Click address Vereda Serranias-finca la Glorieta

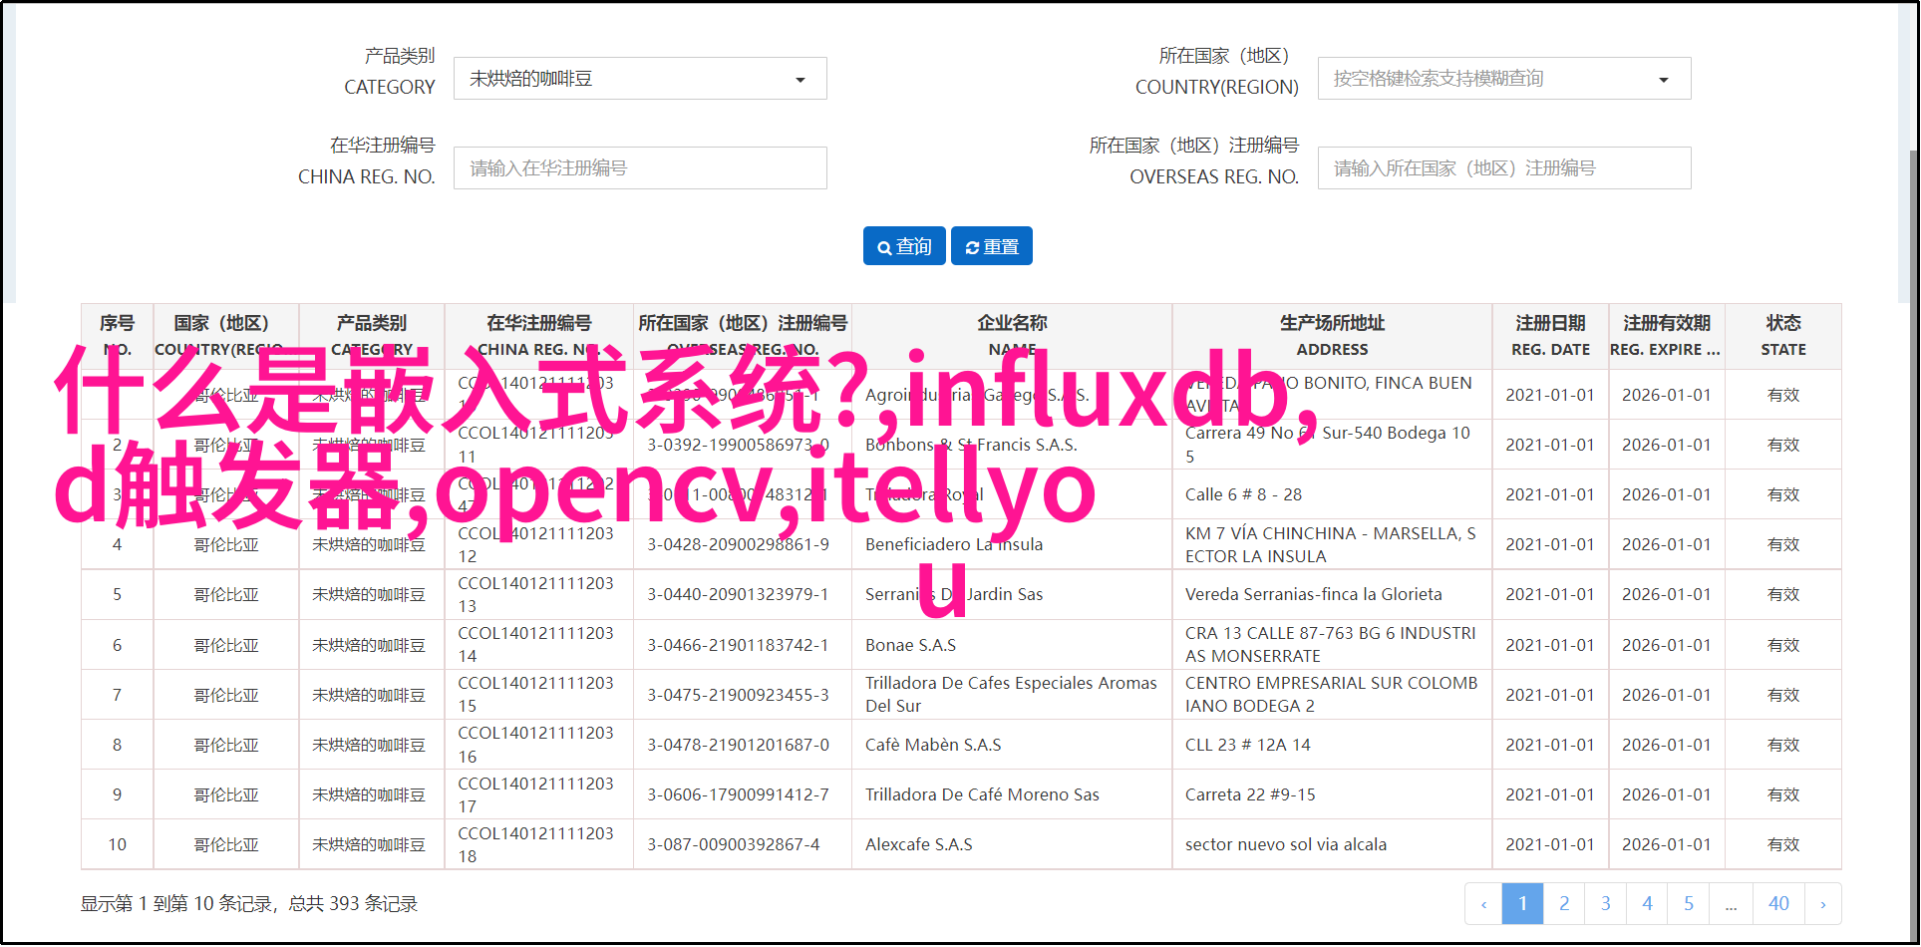coord(1313,594)
